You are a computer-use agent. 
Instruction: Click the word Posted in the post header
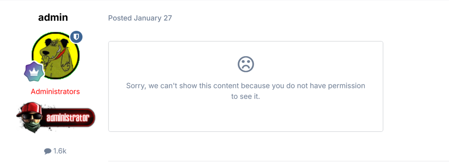pyautogui.click(x=120, y=18)
